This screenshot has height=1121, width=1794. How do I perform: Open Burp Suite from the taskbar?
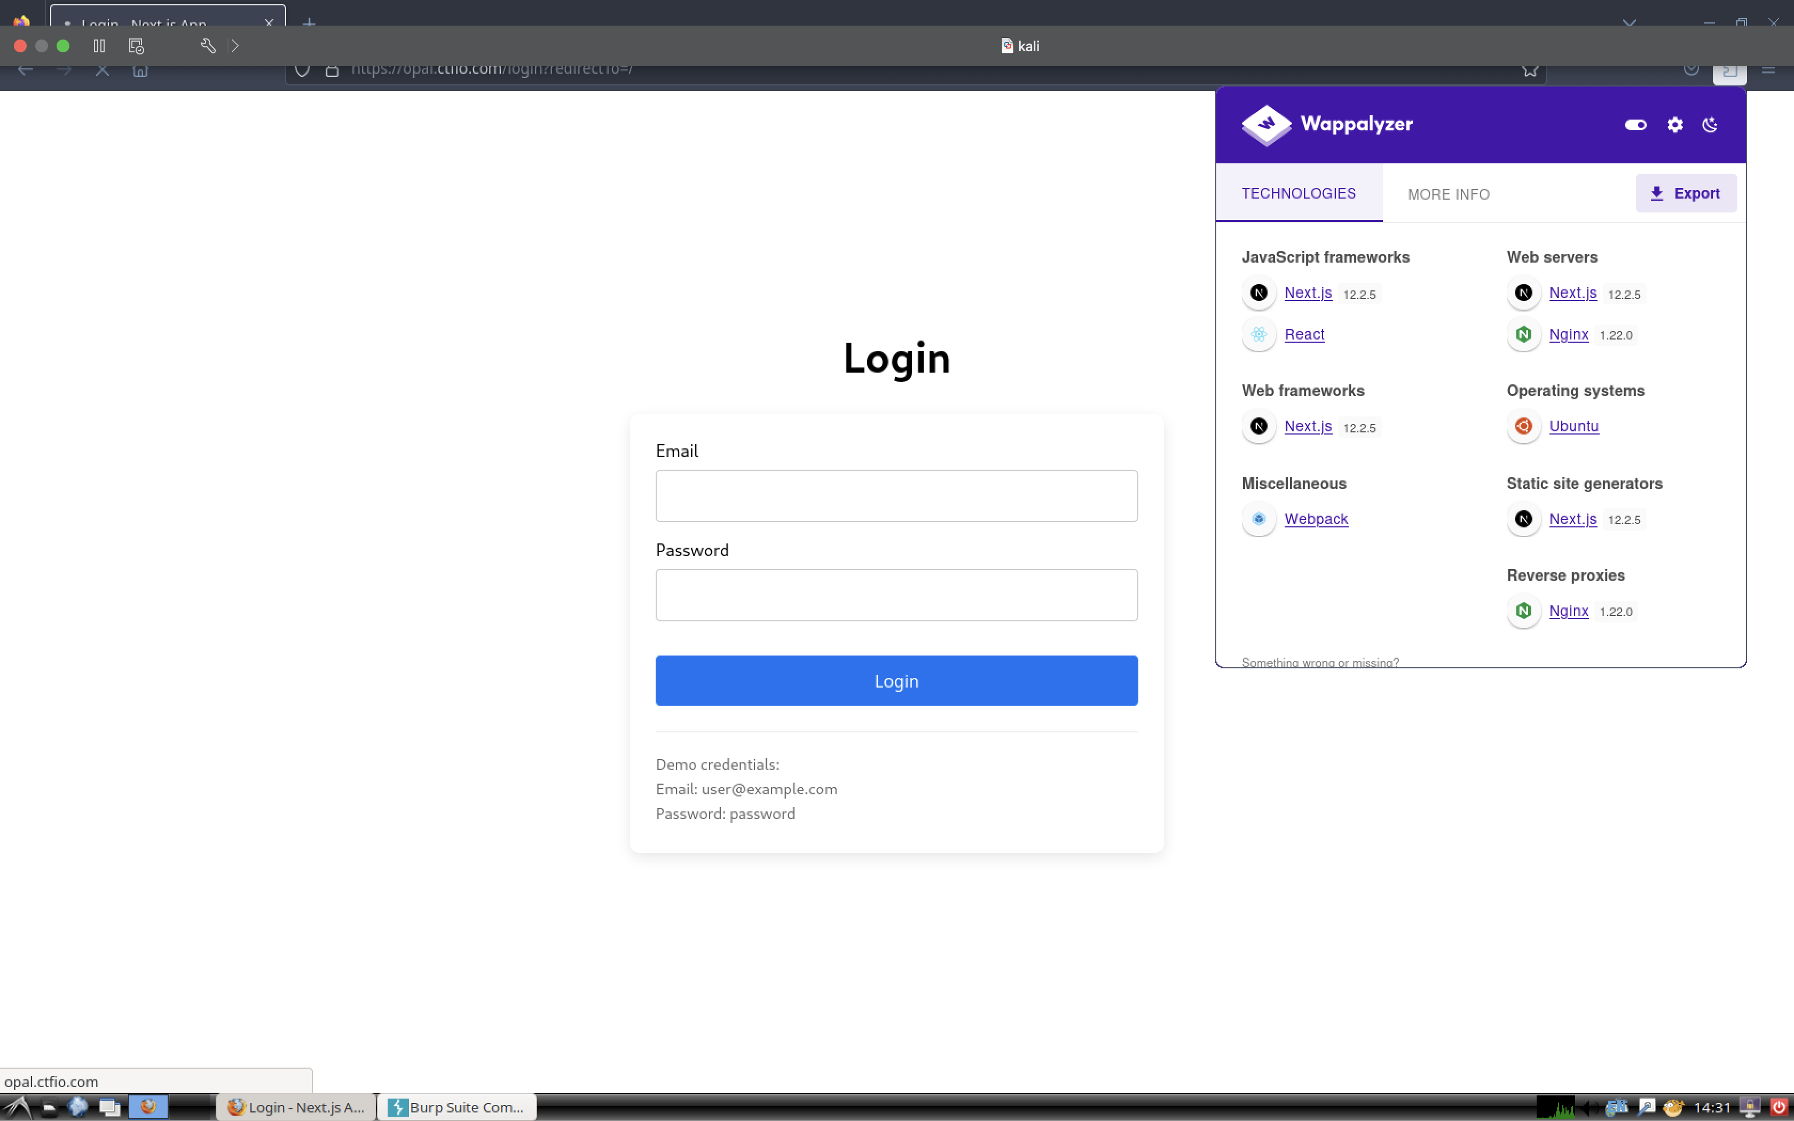457,1107
